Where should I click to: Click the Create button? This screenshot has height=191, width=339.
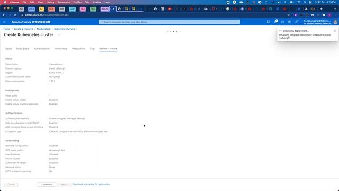click(x=11, y=185)
